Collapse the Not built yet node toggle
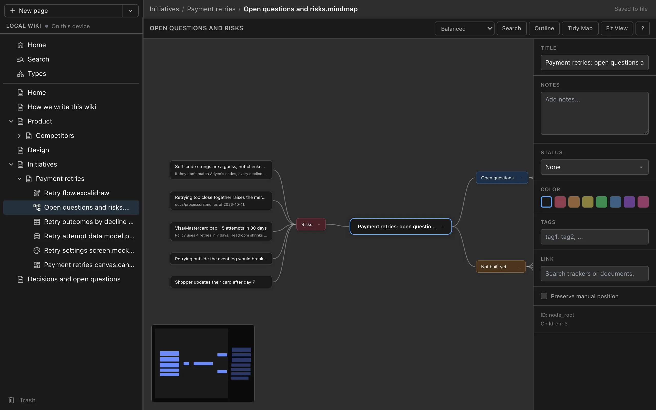The height and width of the screenshot is (410, 656). pyautogui.click(x=519, y=267)
